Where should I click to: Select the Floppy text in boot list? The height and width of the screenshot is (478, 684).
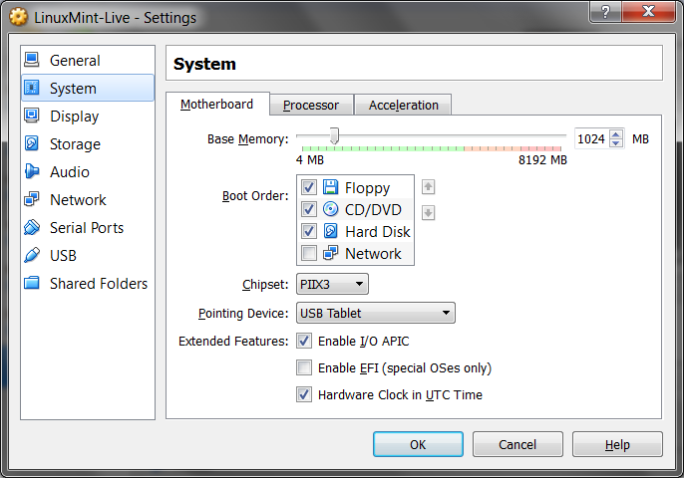pyautogui.click(x=367, y=188)
